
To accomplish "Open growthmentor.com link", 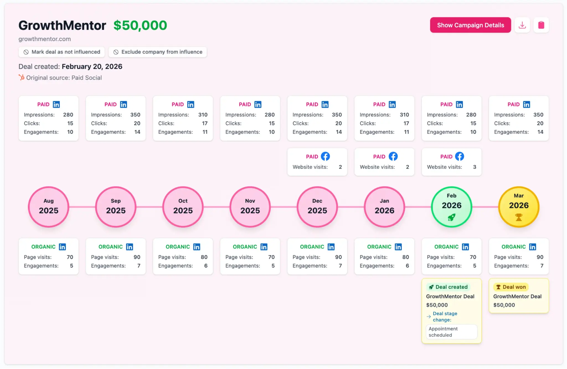I will [45, 39].
